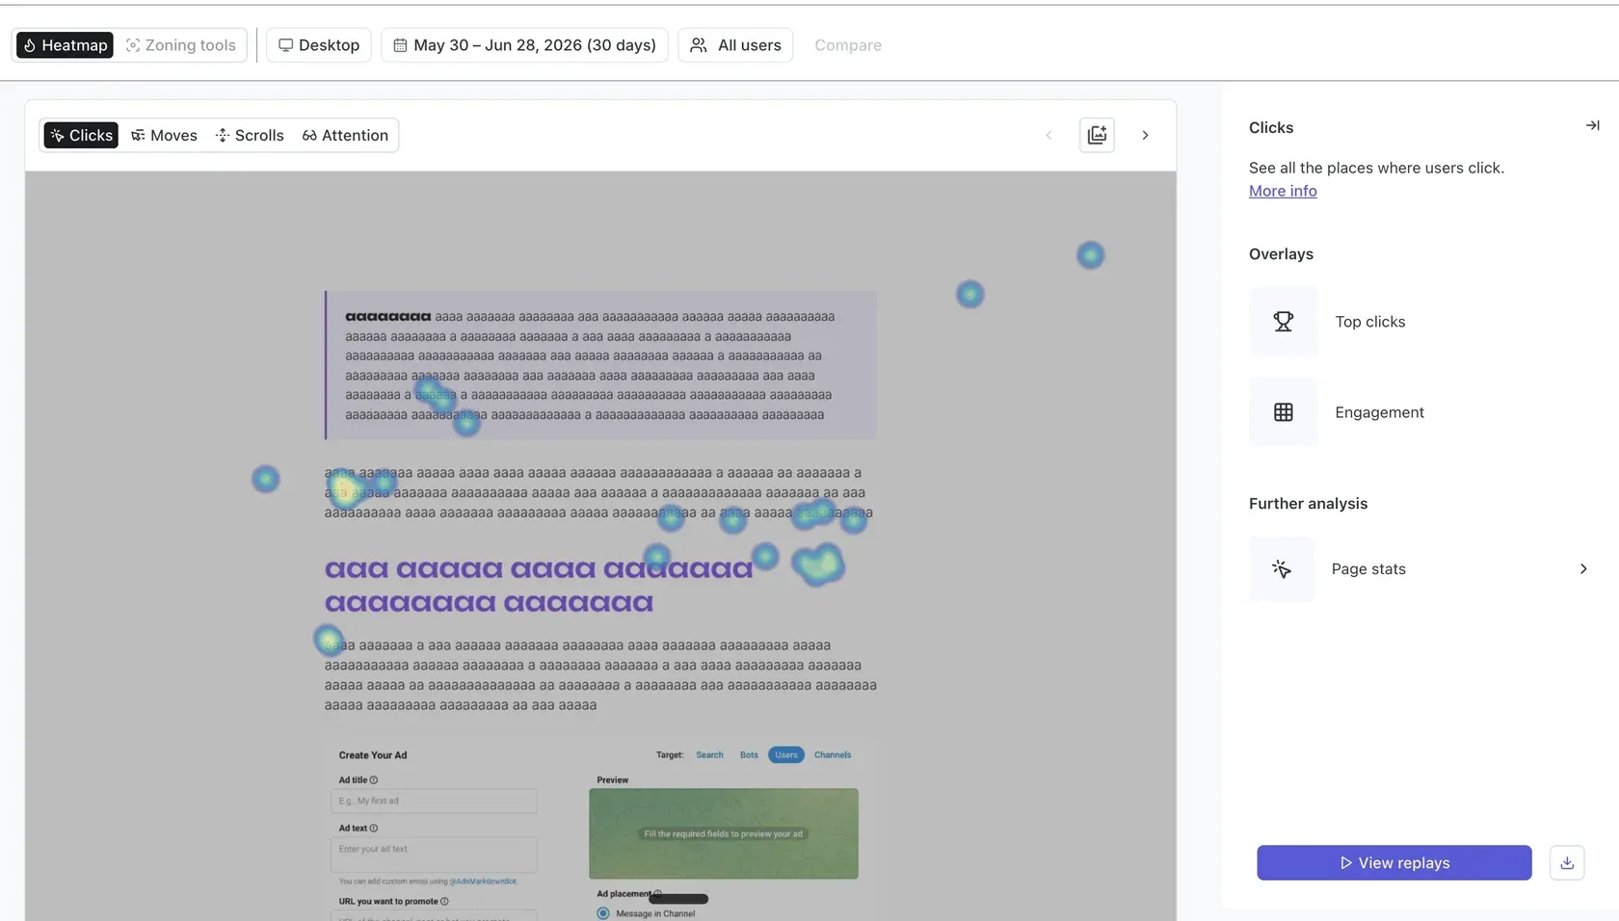This screenshot has height=921, width=1619.
Task: Click the Further analysis section heading
Action: (x=1308, y=504)
